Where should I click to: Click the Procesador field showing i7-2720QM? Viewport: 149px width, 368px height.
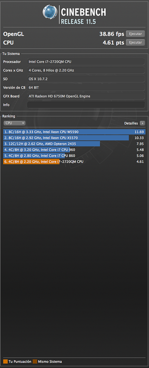click(x=86, y=62)
